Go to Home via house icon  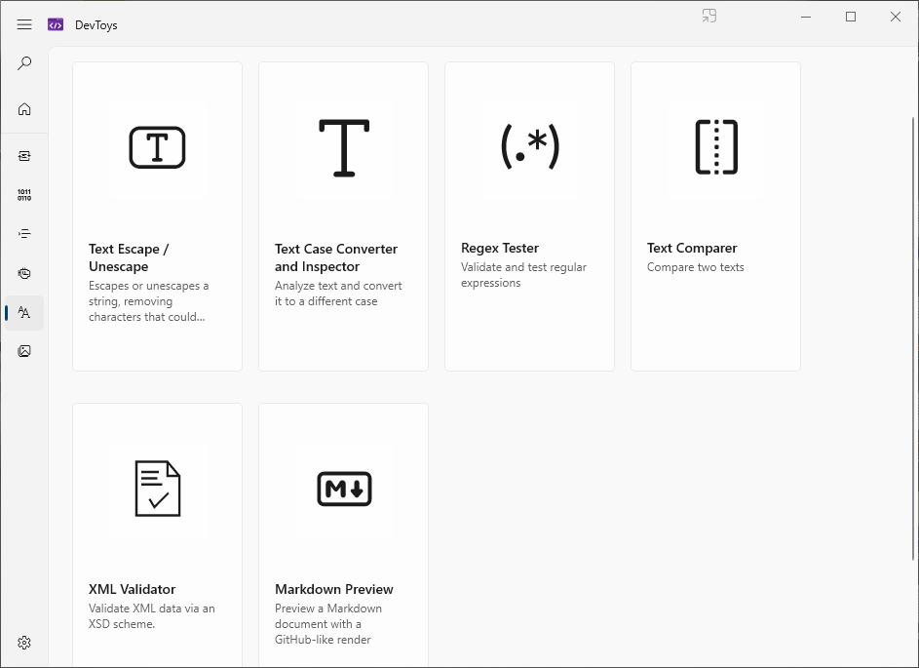tap(24, 109)
